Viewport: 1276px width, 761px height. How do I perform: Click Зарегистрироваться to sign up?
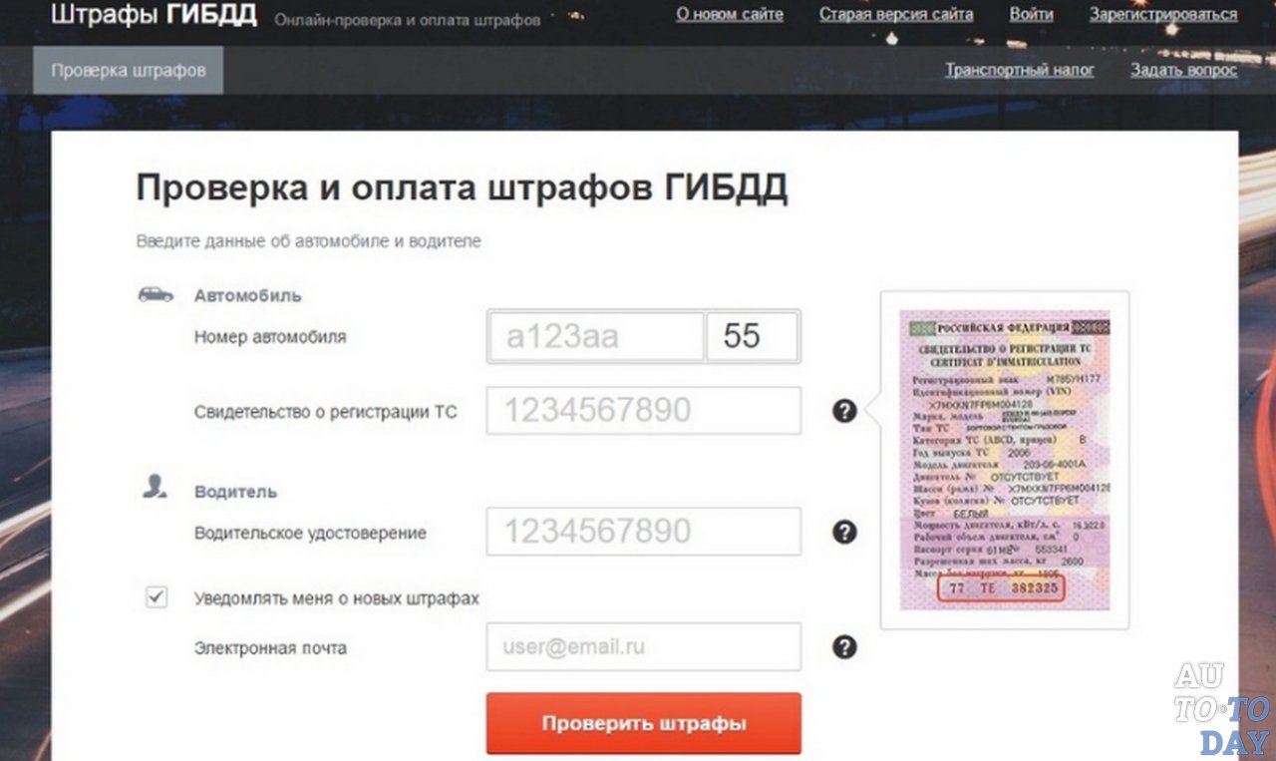1162,14
